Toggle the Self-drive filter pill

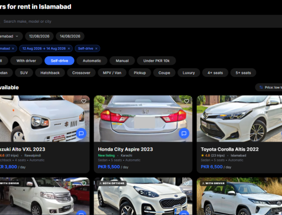click(59, 61)
